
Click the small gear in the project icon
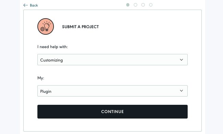coord(42,29)
